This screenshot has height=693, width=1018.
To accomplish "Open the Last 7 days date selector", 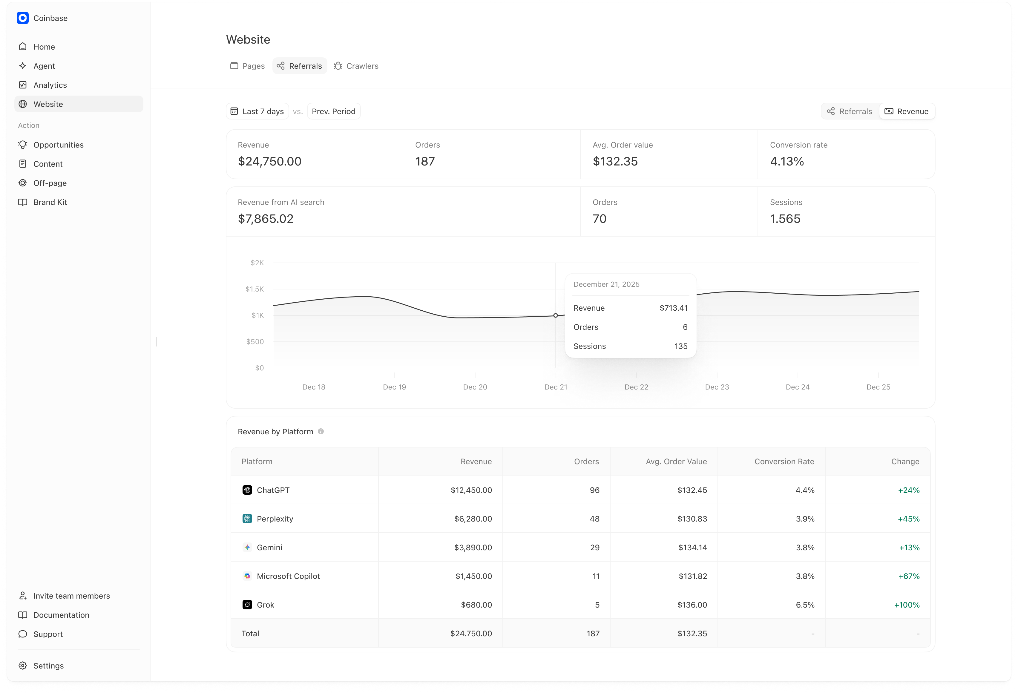I will [257, 111].
